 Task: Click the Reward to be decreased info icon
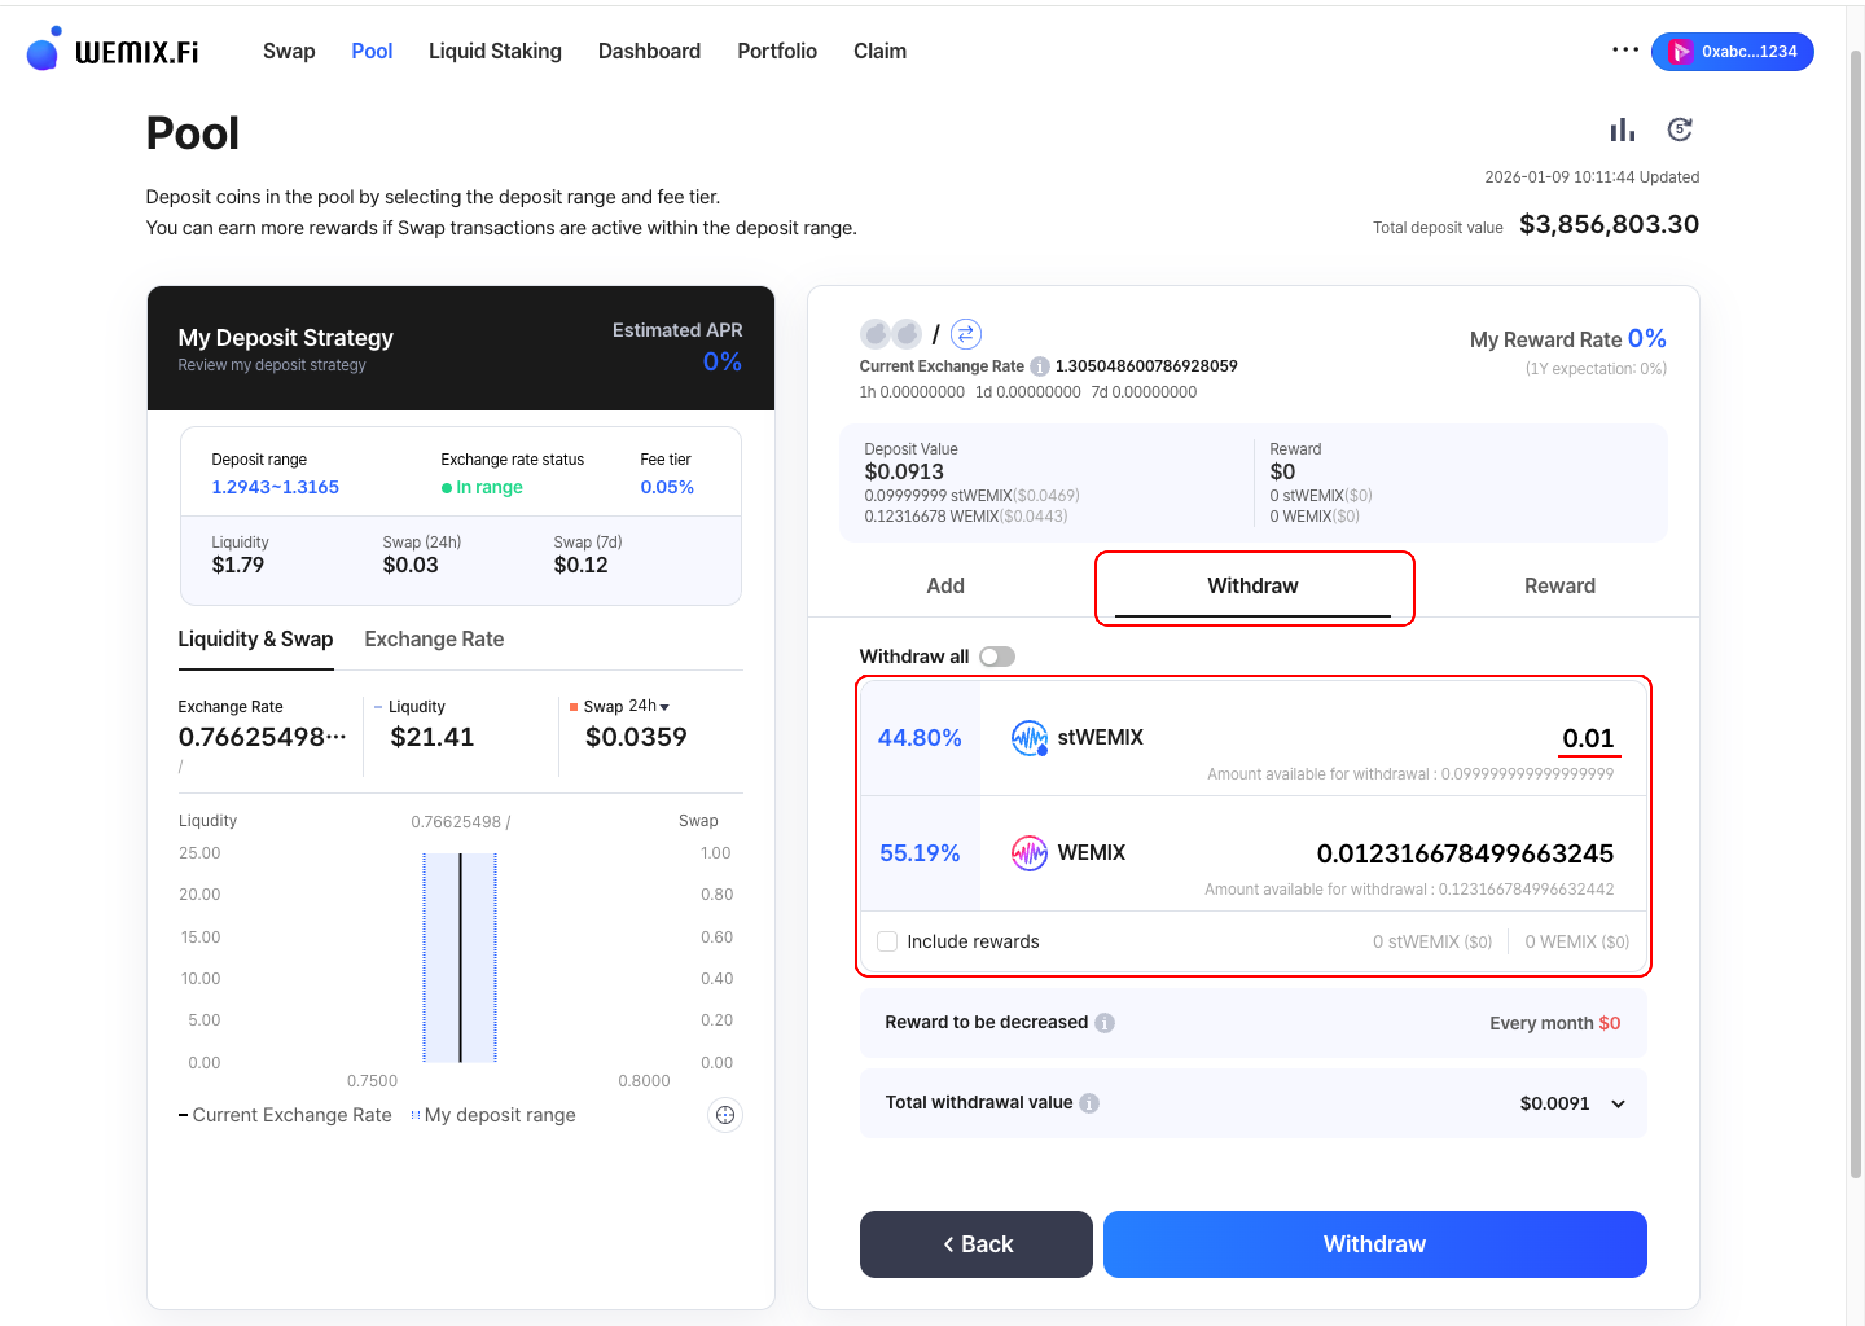tap(1104, 1023)
